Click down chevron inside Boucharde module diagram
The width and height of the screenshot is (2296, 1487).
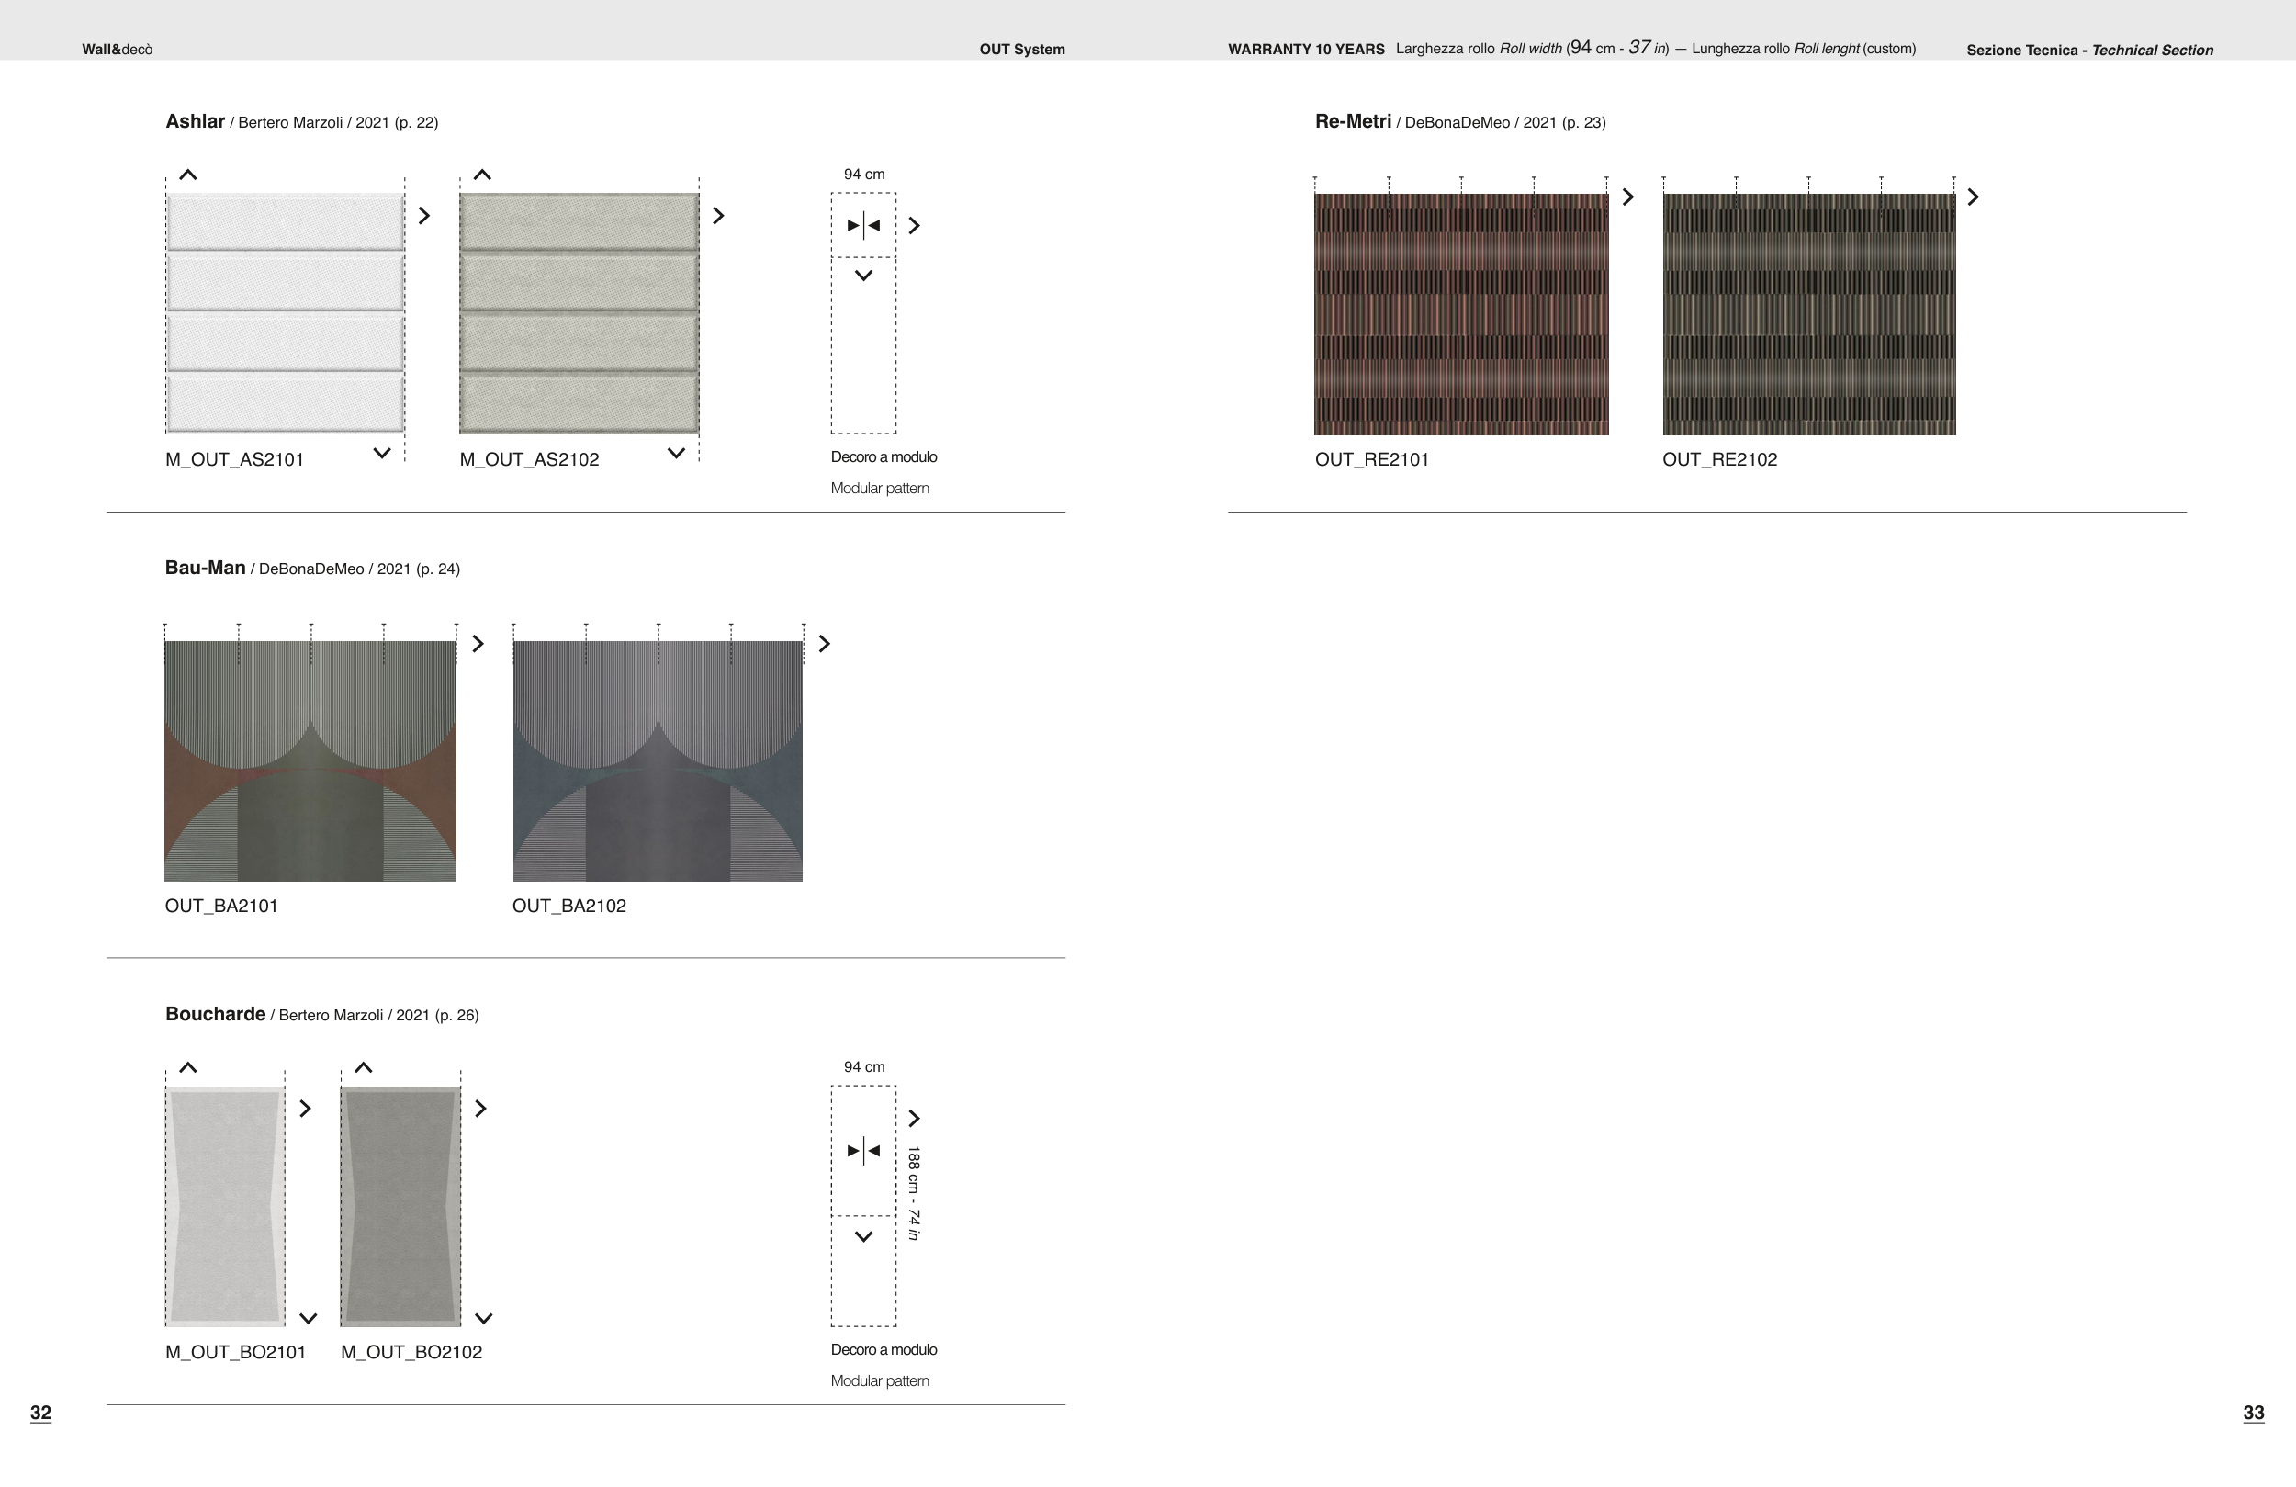(863, 1236)
